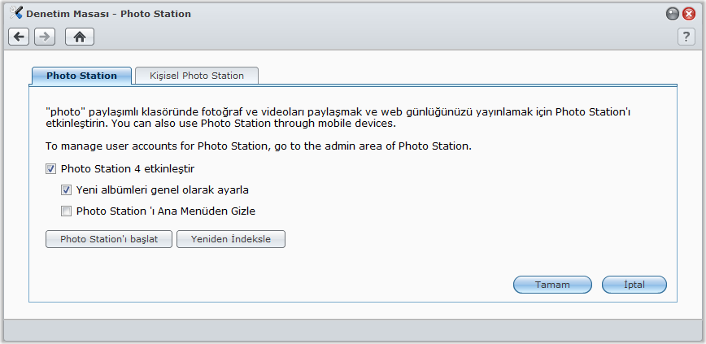Toggle Yeni albümleri genel olarak ayarla checkbox
This screenshot has width=706, height=344.
pos(67,190)
